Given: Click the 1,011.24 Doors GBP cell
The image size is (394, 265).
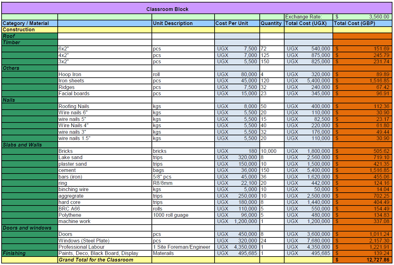Looking at the screenshot, I should click(362, 234).
